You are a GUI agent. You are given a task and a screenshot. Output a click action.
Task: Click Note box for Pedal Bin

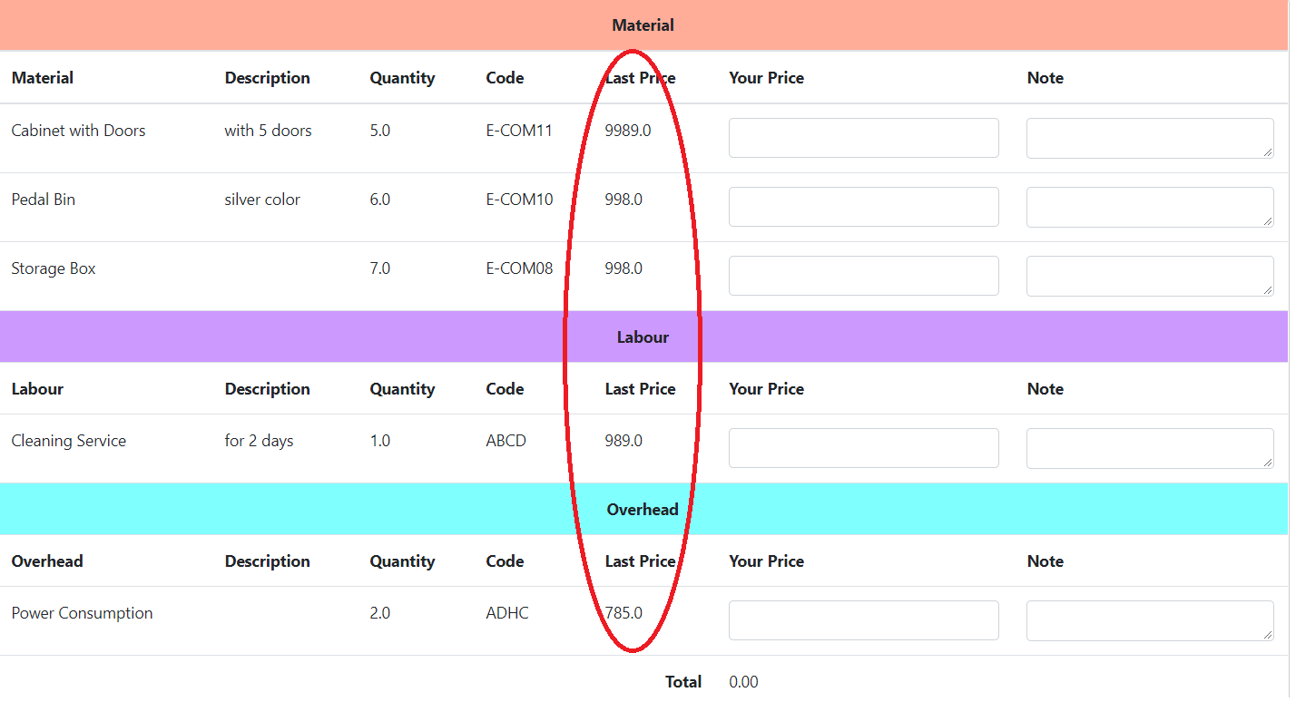coord(1149,207)
